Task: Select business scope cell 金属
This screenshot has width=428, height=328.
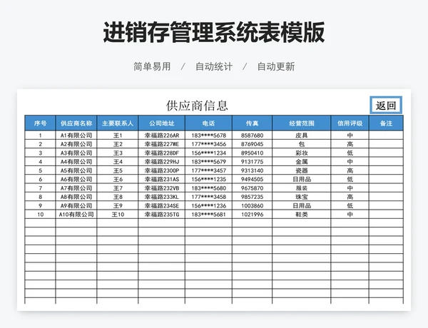Action: (302, 162)
